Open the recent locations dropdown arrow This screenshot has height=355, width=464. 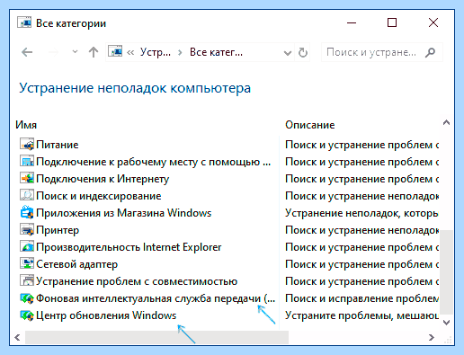(75, 52)
